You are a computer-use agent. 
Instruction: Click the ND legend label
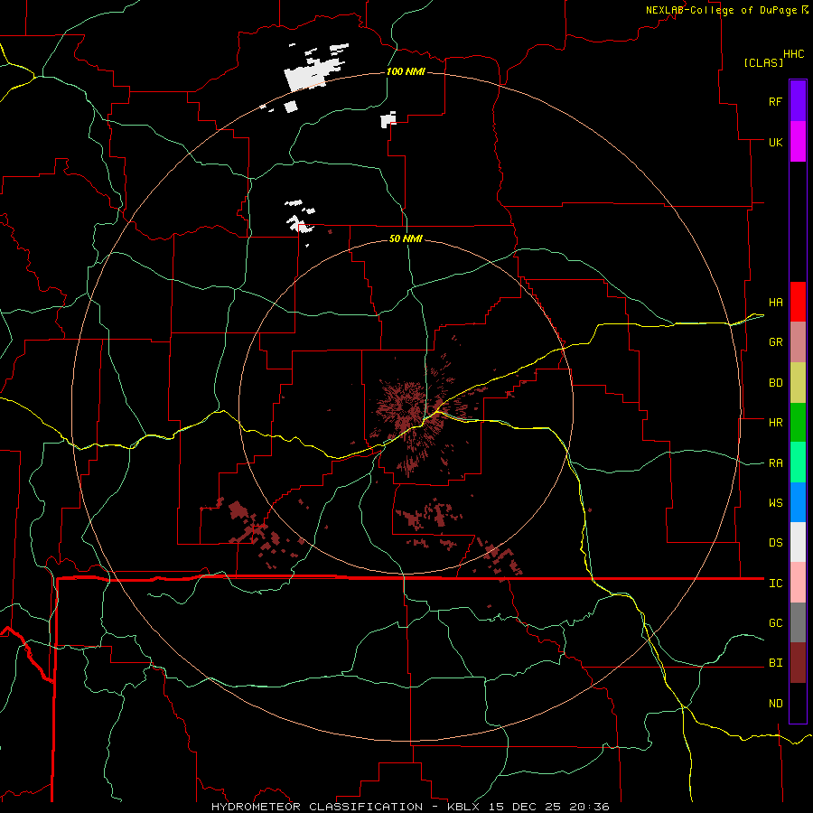pos(775,704)
